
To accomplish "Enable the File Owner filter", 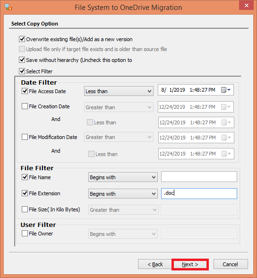I will [25, 234].
